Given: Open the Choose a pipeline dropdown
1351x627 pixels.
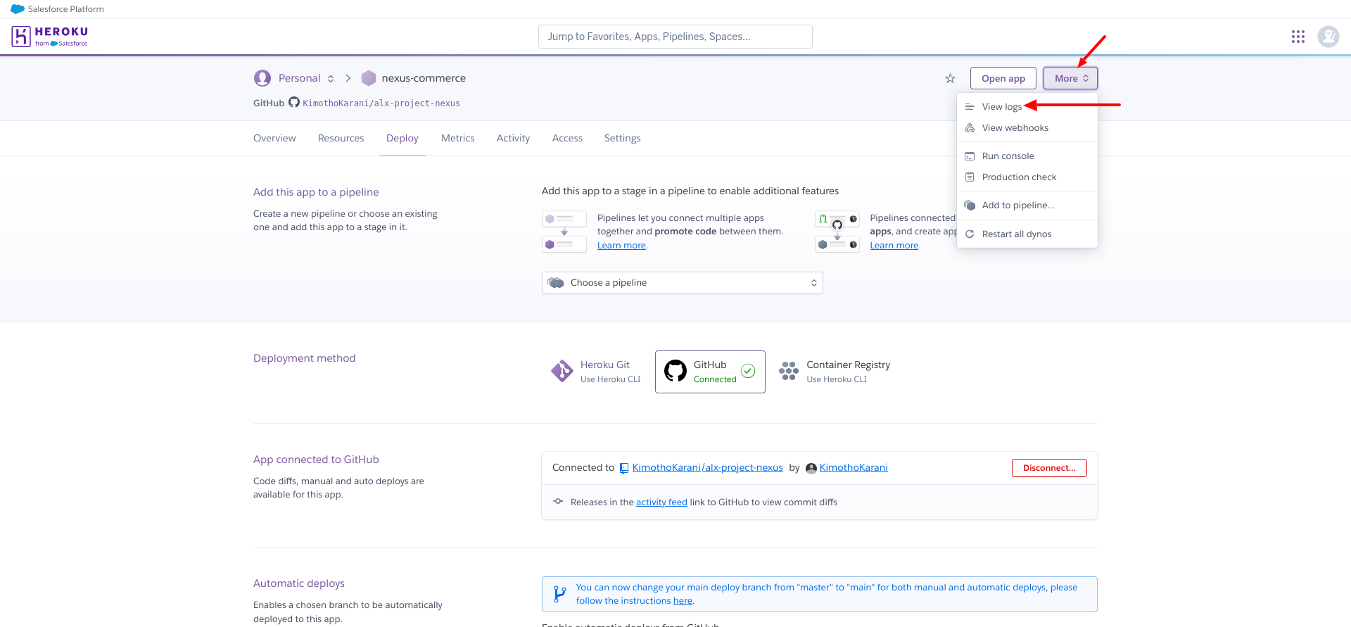Looking at the screenshot, I should pyautogui.click(x=683, y=283).
